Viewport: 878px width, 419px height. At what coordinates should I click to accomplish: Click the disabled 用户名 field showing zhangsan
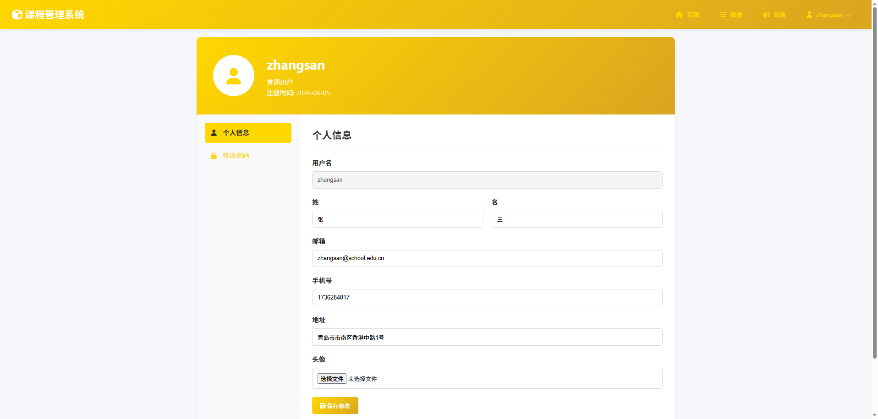487,180
